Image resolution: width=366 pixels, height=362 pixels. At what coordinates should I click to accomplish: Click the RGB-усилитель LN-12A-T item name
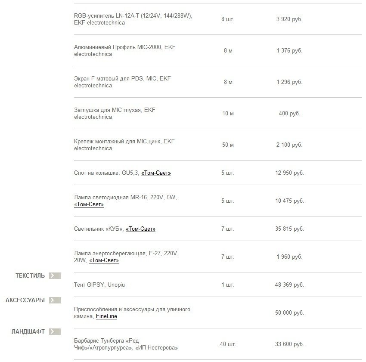133,19
